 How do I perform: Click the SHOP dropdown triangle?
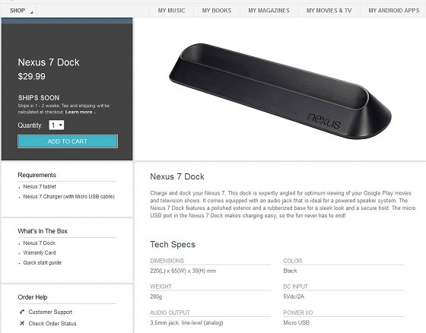click(x=31, y=12)
